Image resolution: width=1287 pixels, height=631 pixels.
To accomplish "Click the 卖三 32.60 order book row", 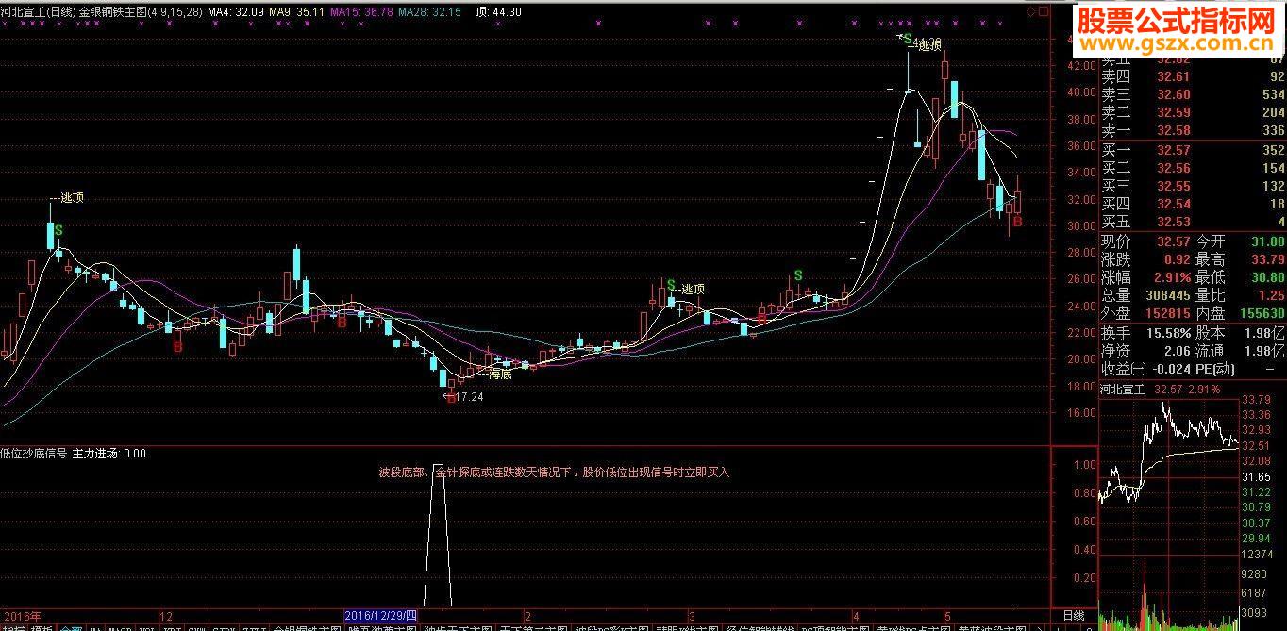I will coord(1193,94).
